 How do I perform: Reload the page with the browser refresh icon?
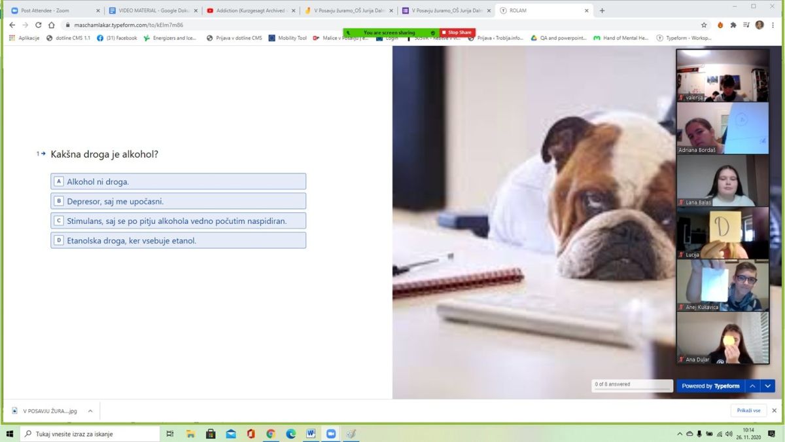(x=38, y=25)
